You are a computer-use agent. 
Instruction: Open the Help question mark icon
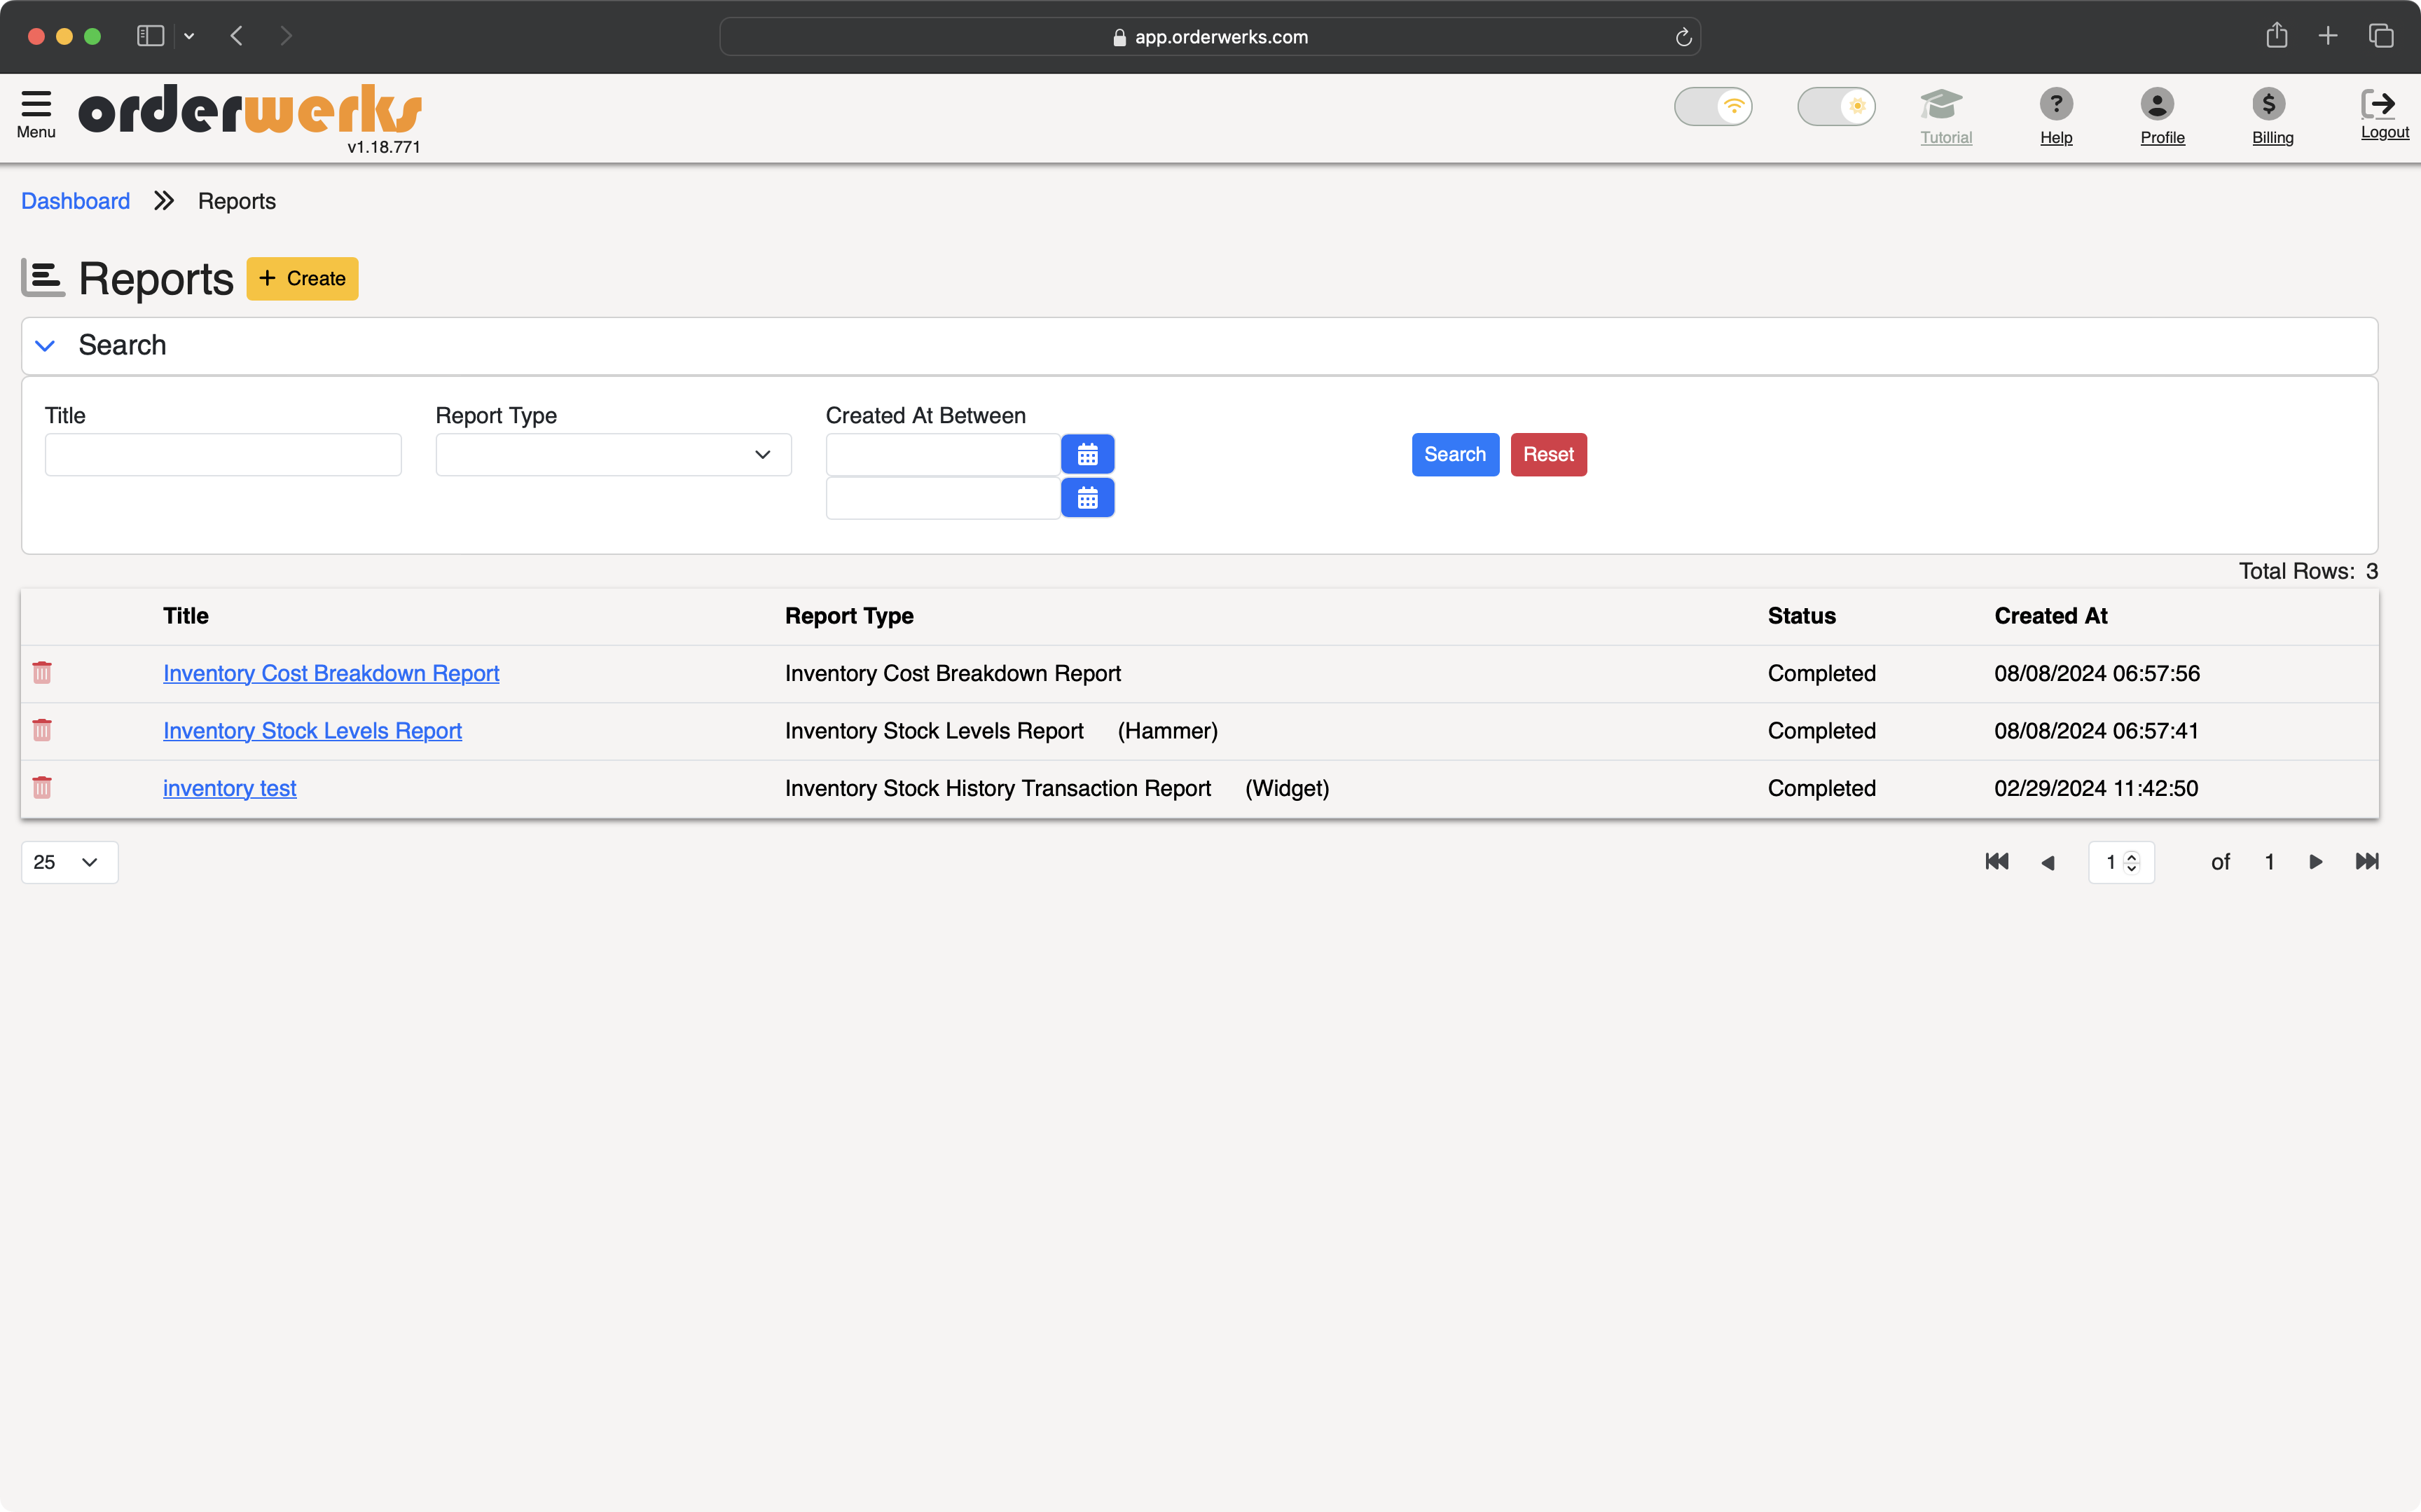(x=2056, y=104)
